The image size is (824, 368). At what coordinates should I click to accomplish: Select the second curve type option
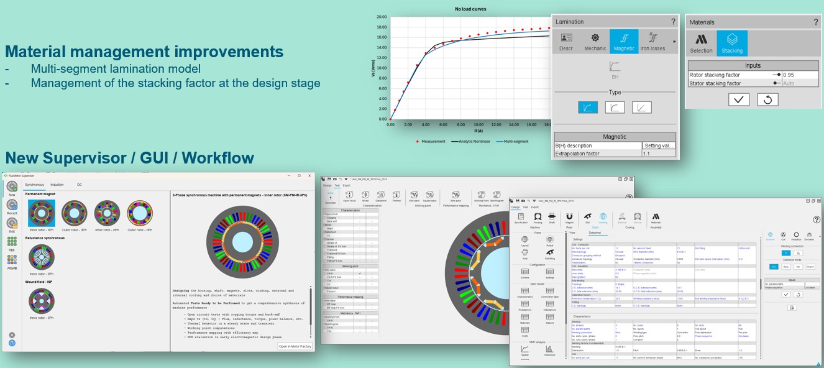[x=615, y=107]
